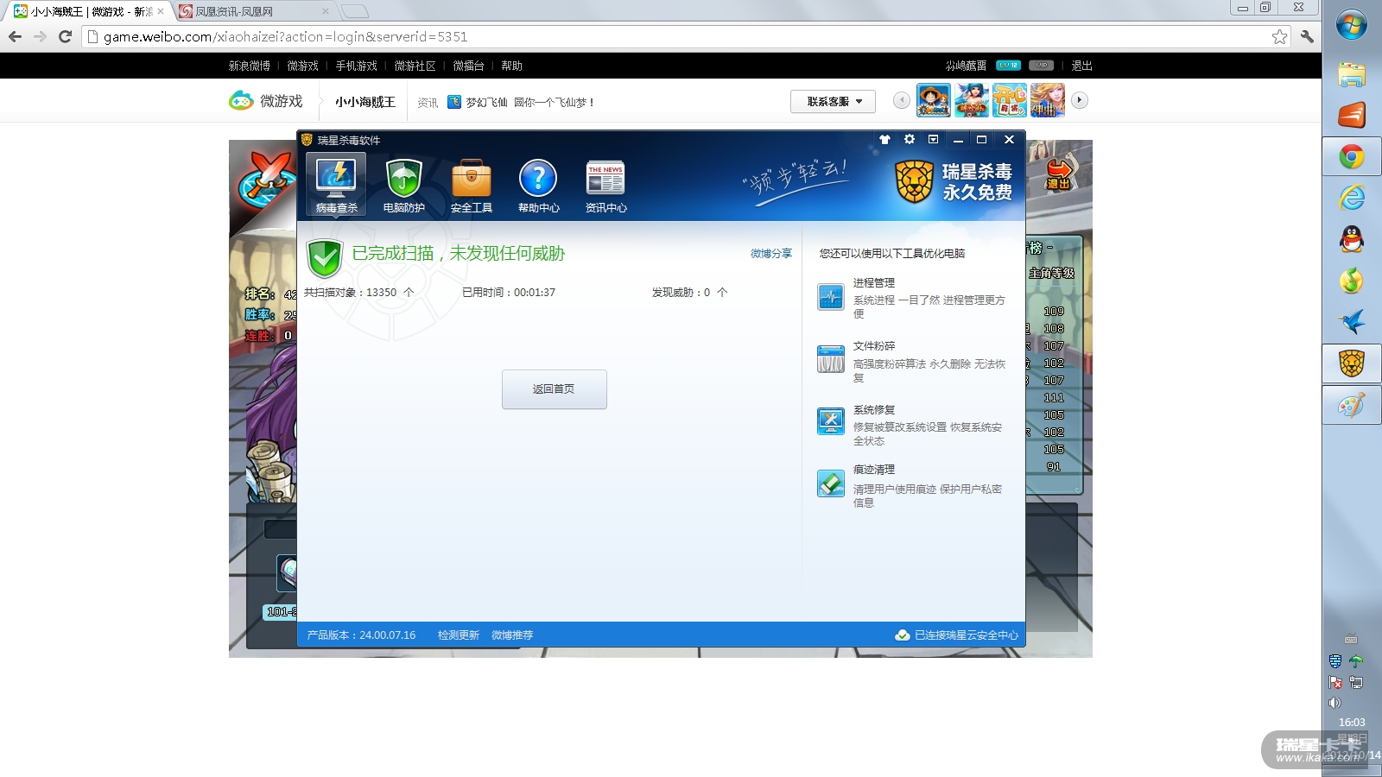Viewport: 1382px width, 777px height.
Task: Click the 返回首页 return home button
Action: point(555,389)
